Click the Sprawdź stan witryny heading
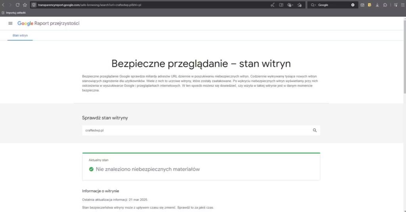This screenshot has height=212, width=406. [105, 118]
